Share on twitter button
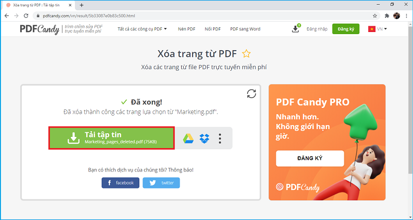The height and width of the screenshot is (220, 413). [x=161, y=183]
